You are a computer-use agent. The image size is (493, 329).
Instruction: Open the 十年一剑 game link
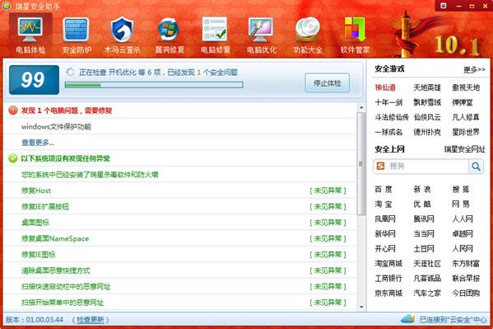(388, 102)
